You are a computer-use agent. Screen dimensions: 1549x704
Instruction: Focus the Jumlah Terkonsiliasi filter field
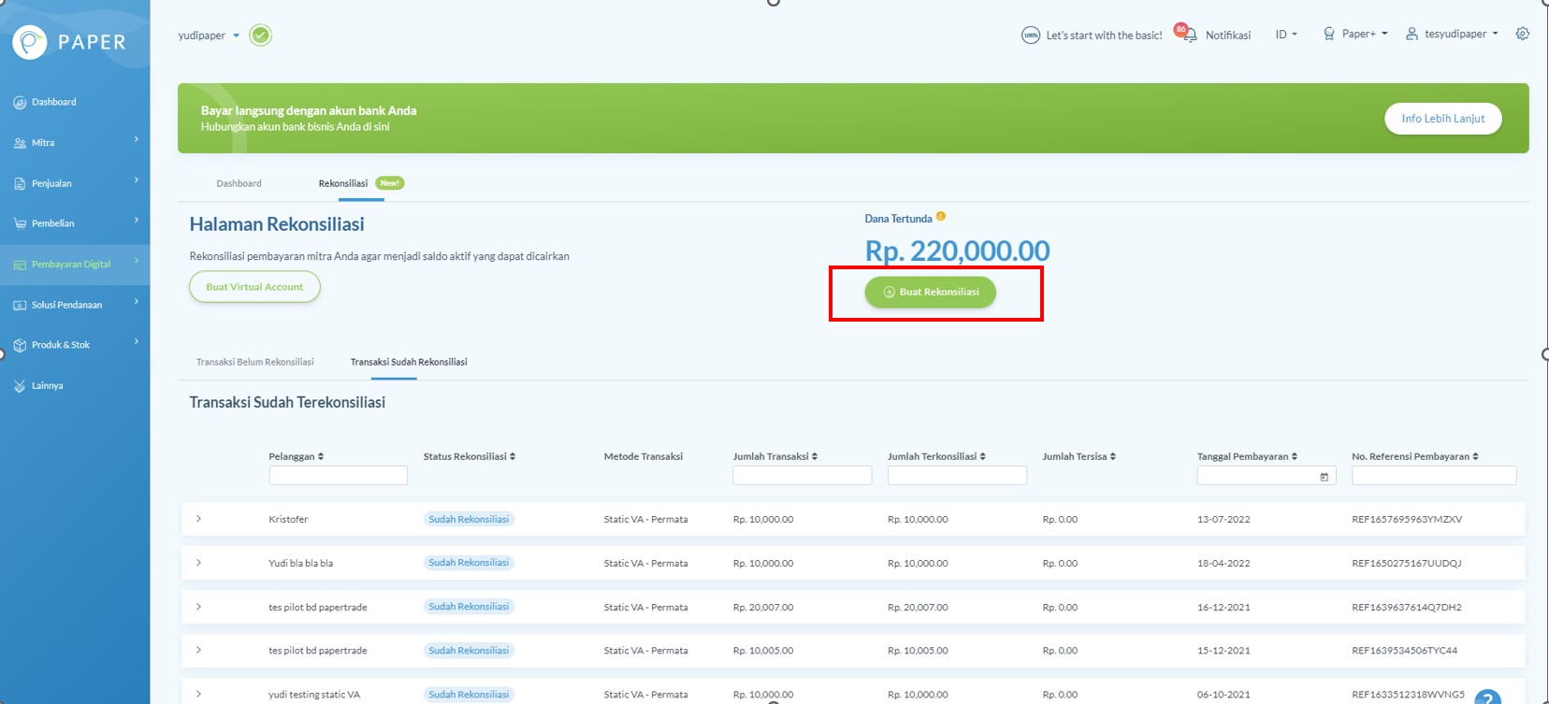957,476
